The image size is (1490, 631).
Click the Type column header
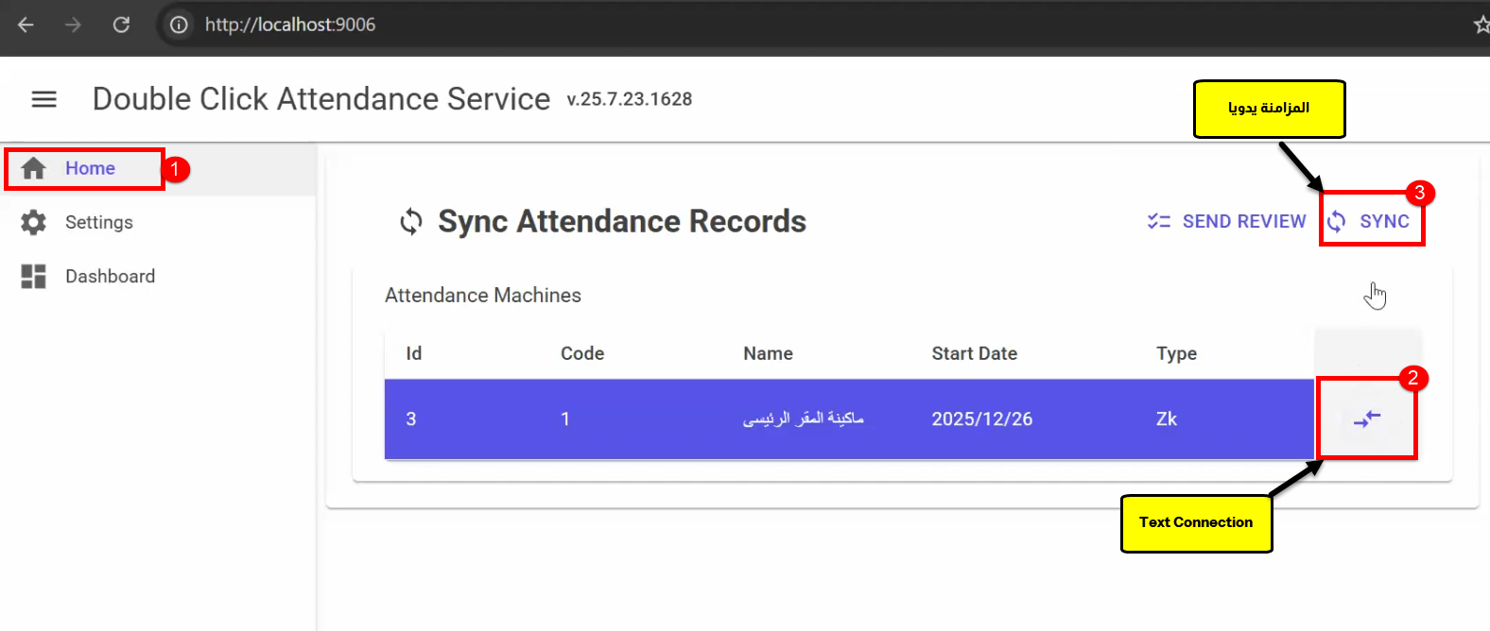1176,354
